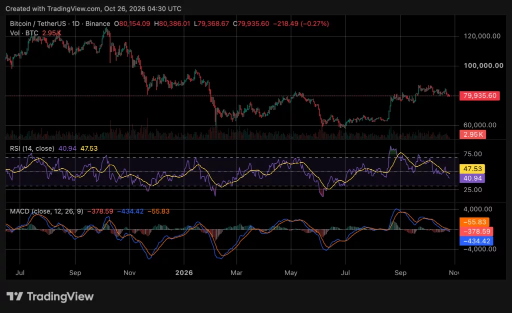Click the Vol · BTC indicator label
This screenshot has width=512, height=313.
24,33
